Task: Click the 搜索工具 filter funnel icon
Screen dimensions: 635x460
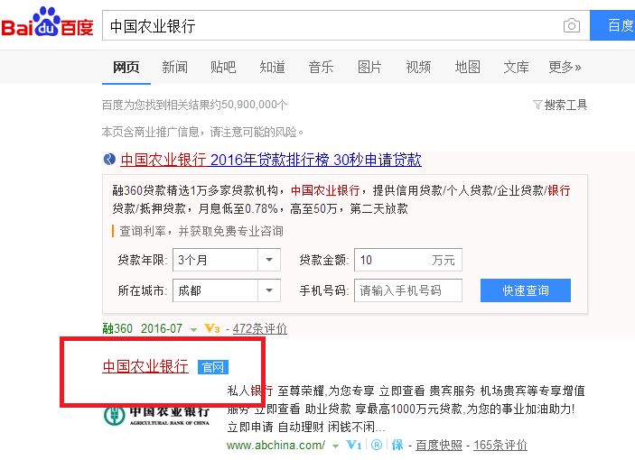Action: pos(537,105)
